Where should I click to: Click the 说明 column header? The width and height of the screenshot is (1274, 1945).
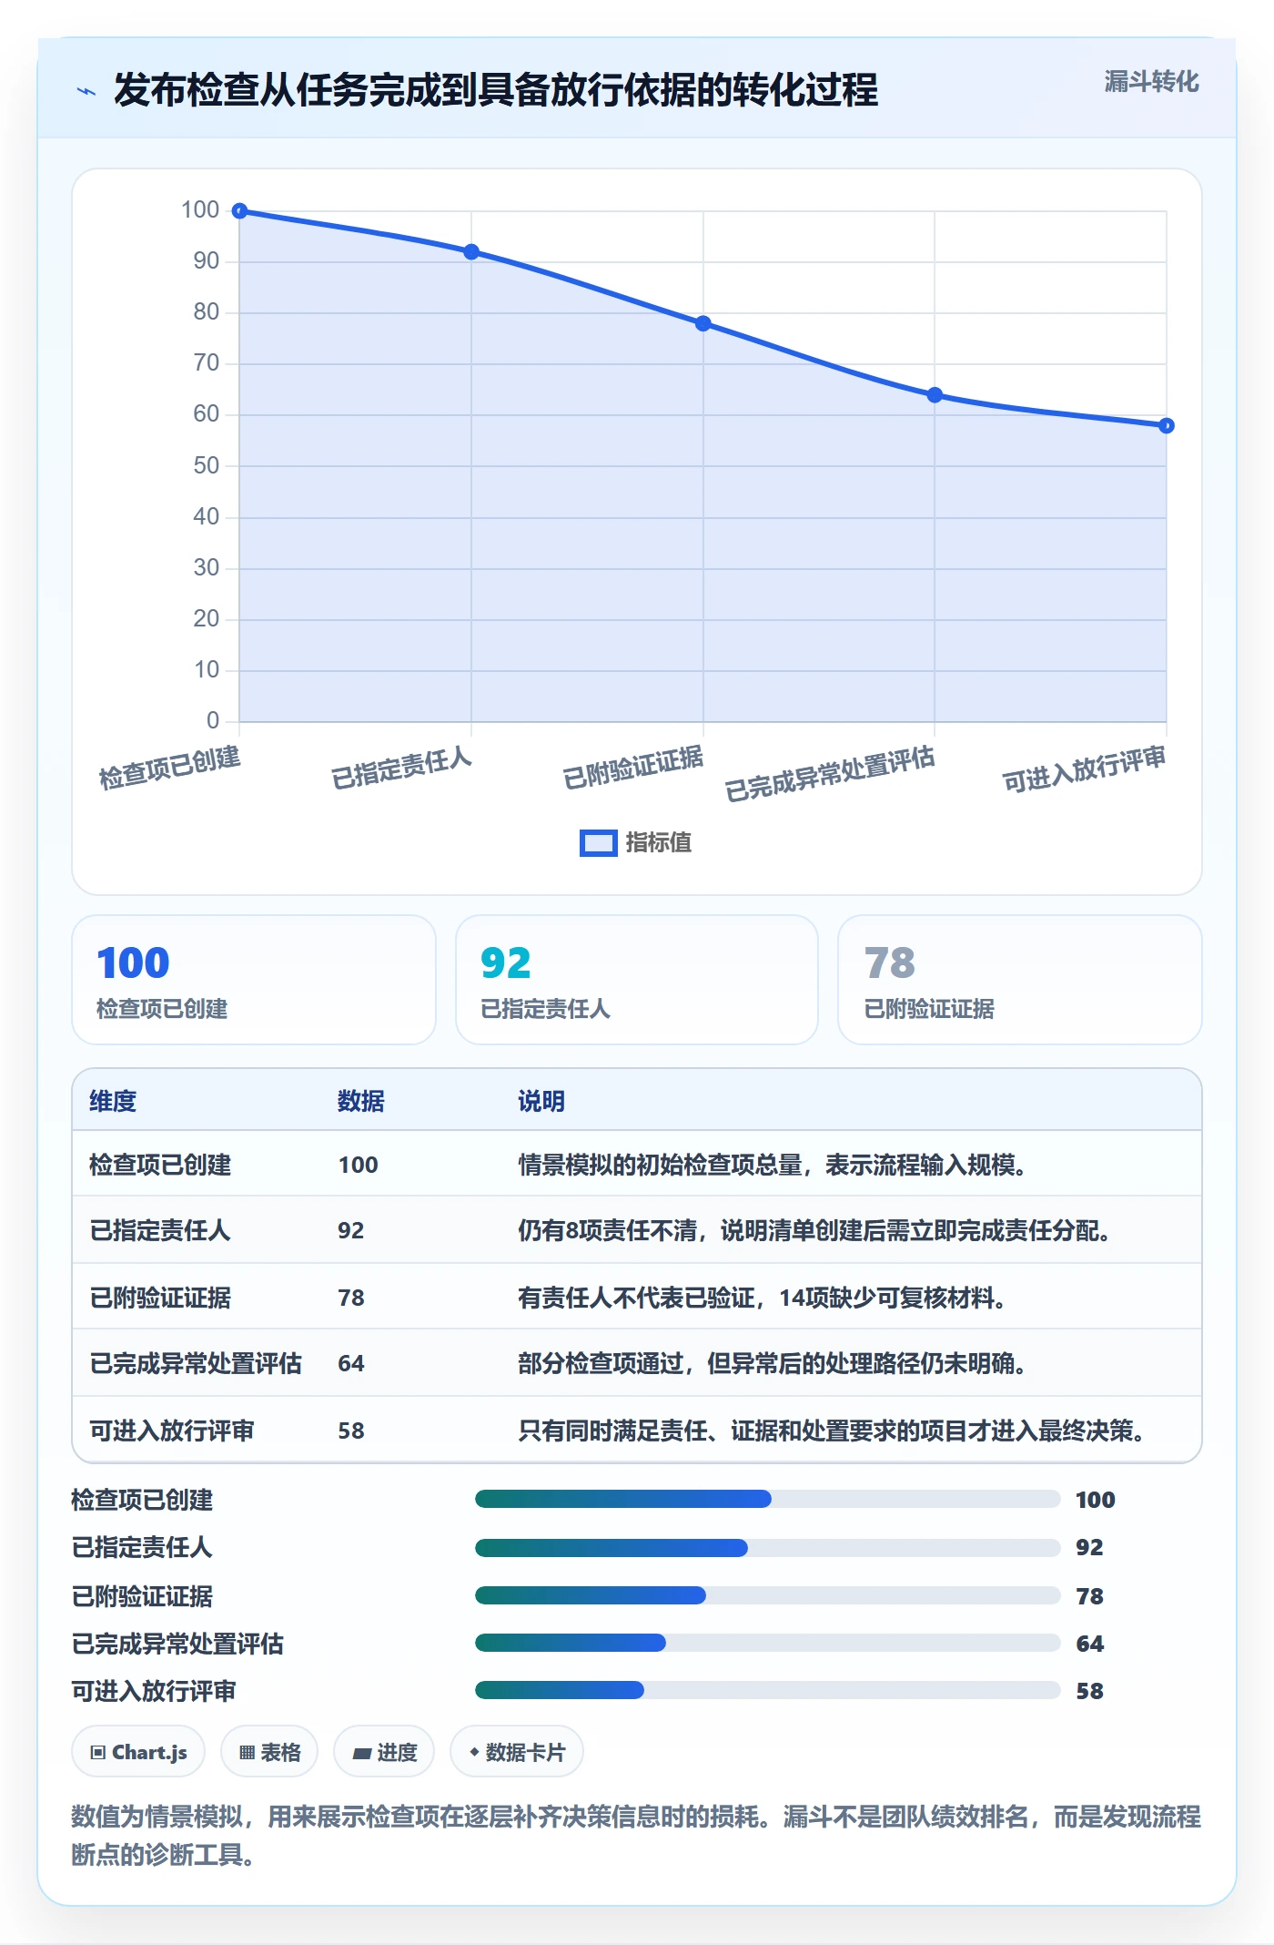(x=541, y=1101)
